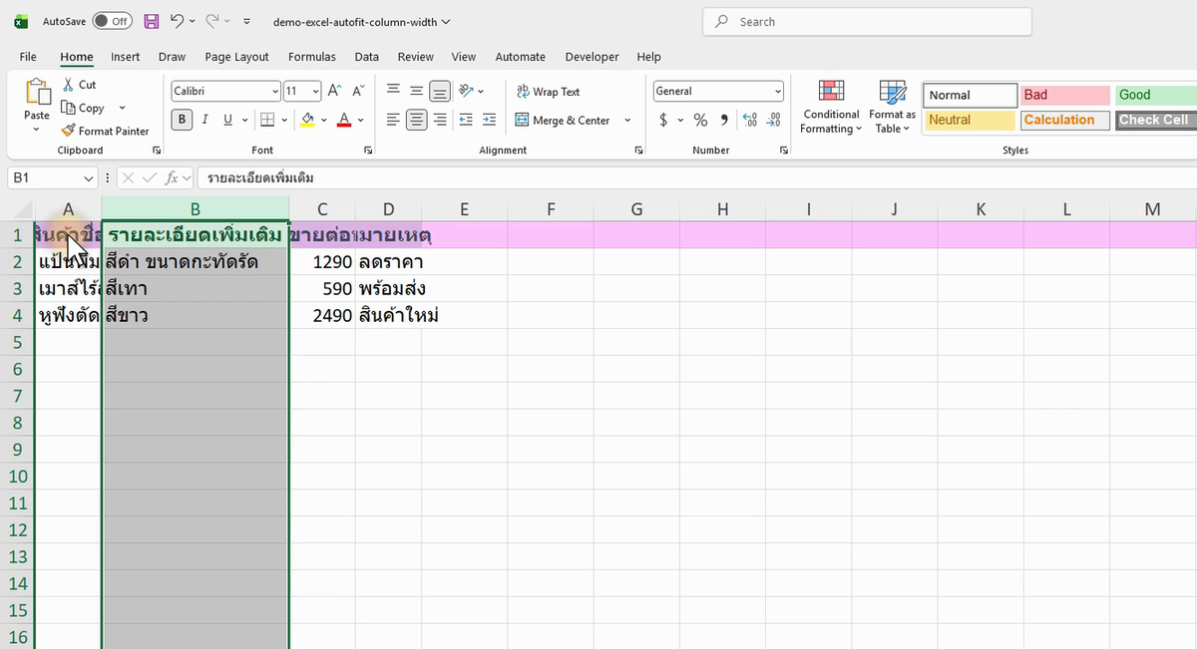Align text left
The width and height of the screenshot is (1197, 649).
393,120
